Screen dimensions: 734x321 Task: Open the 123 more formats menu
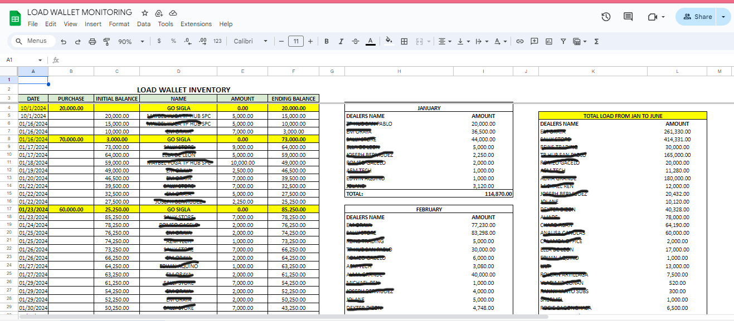coord(217,41)
